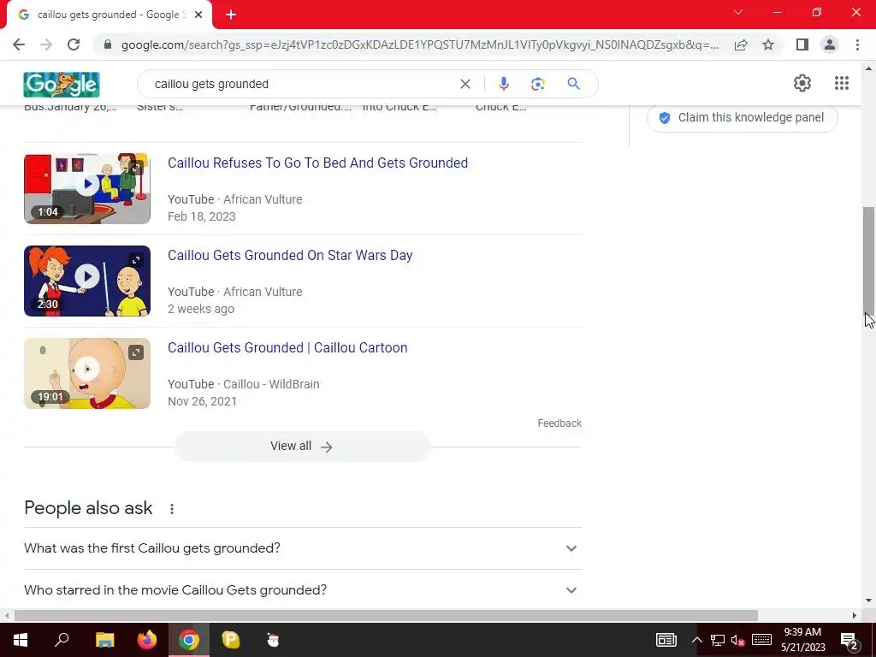876x657 pixels.
Task: Open Windows Start menu
Action: [x=21, y=640]
